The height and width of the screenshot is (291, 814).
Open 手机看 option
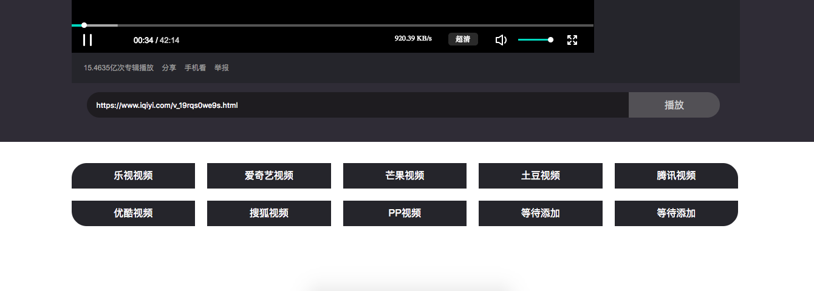[x=195, y=68]
